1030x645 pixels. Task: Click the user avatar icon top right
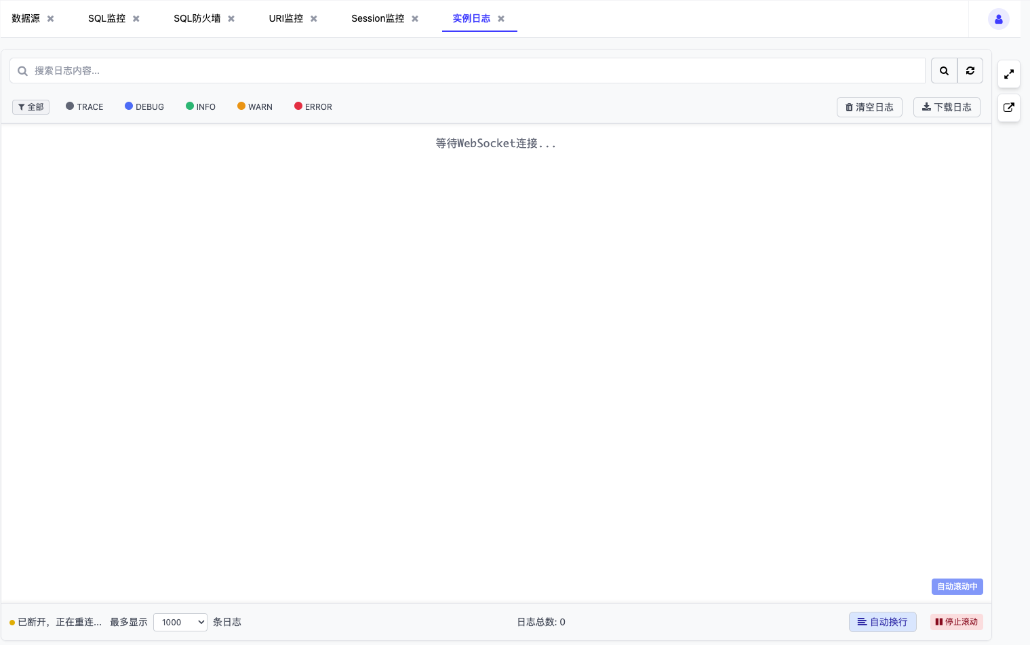pos(998,18)
